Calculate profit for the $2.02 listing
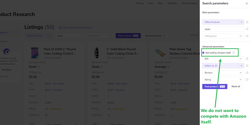 57,90
